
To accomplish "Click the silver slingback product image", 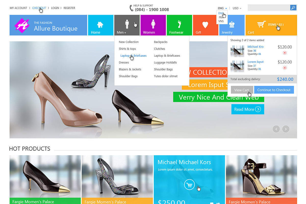I will pos(117,176).
